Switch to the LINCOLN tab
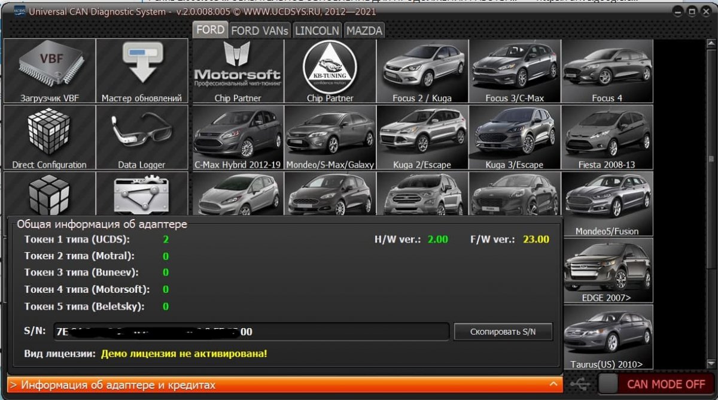Viewport: 718px width, 400px height. click(x=318, y=30)
